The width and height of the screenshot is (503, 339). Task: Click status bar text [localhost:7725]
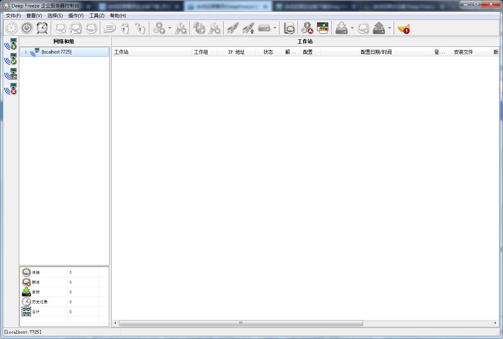[x=22, y=332]
